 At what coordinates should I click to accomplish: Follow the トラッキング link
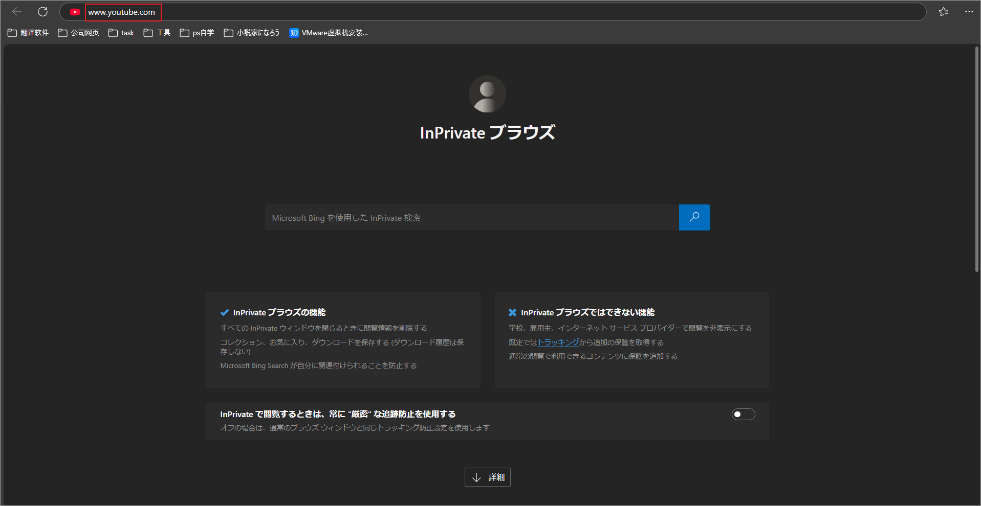tap(558, 342)
